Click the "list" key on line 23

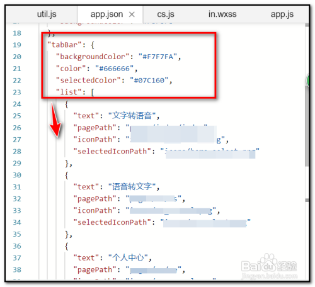pyautogui.click(x=69, y=93)
